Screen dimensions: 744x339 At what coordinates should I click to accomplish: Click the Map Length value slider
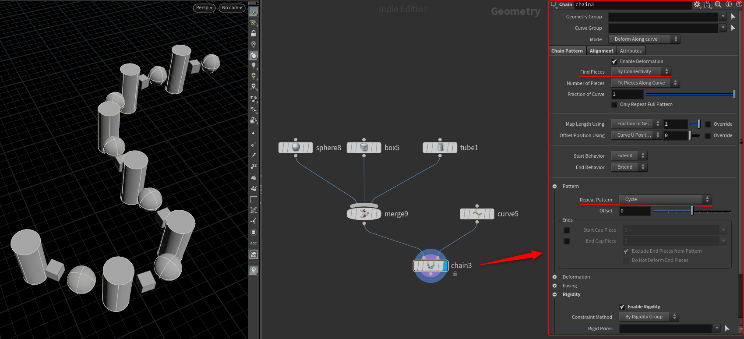tap(695, 124)
